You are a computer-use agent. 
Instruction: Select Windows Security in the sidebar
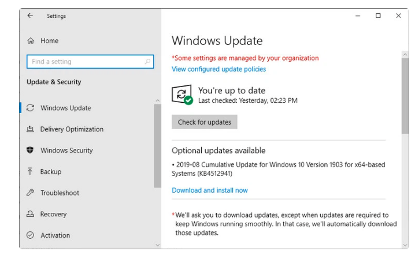coord(66,151)
